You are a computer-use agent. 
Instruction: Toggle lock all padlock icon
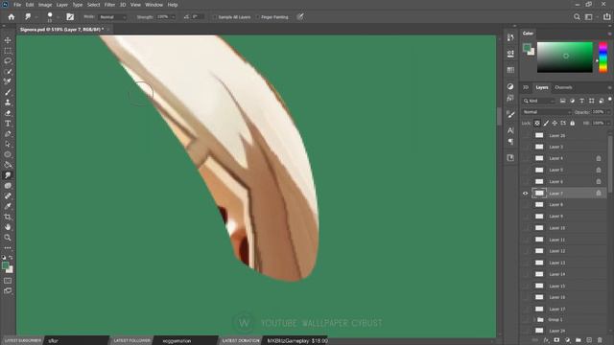tap(573, 124)
